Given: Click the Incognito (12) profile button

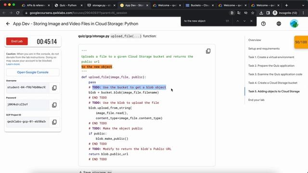Looking at the screenshot, I should (285, 13).
